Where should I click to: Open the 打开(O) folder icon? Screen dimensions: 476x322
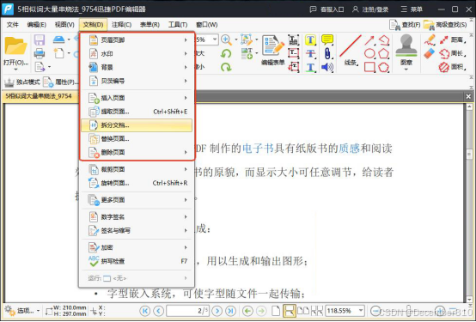tap(15, 46)
